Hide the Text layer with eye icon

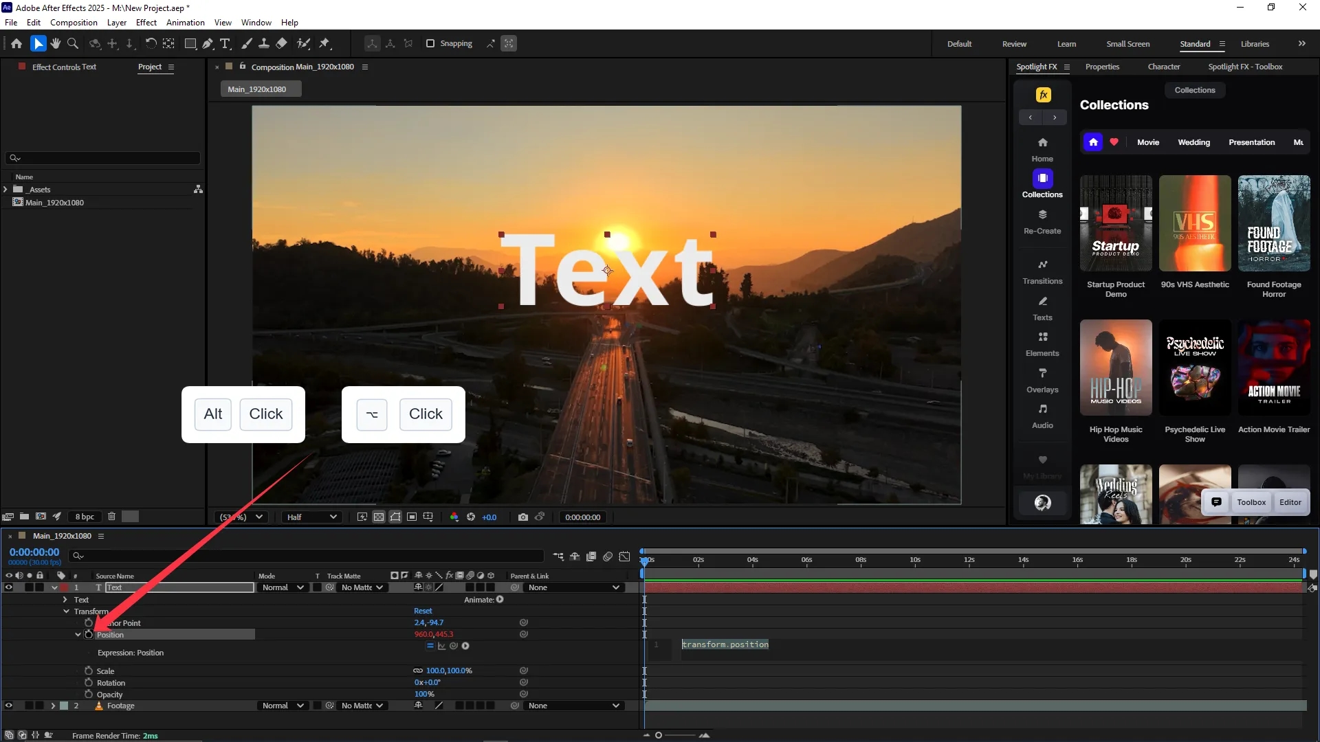coord(9,587)
